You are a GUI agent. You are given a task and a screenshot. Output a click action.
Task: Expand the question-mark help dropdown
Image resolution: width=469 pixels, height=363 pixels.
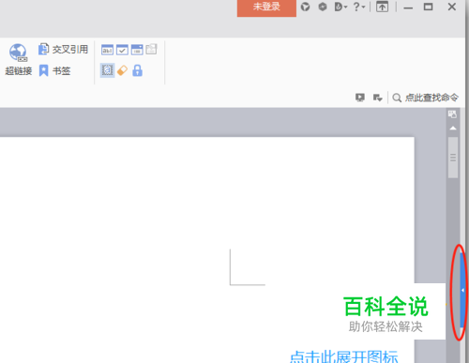[x=359, y=7]
